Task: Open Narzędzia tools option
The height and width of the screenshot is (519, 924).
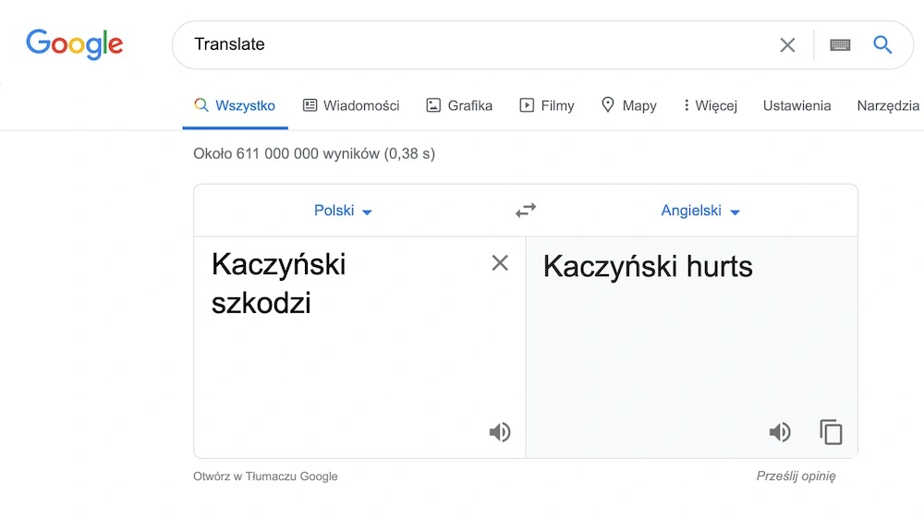Action: click(x=888, y=105)
